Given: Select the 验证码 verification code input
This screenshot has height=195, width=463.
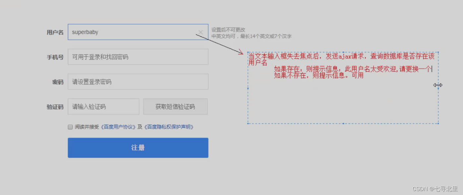Looking at the screenshot, I should coord(103,106).
